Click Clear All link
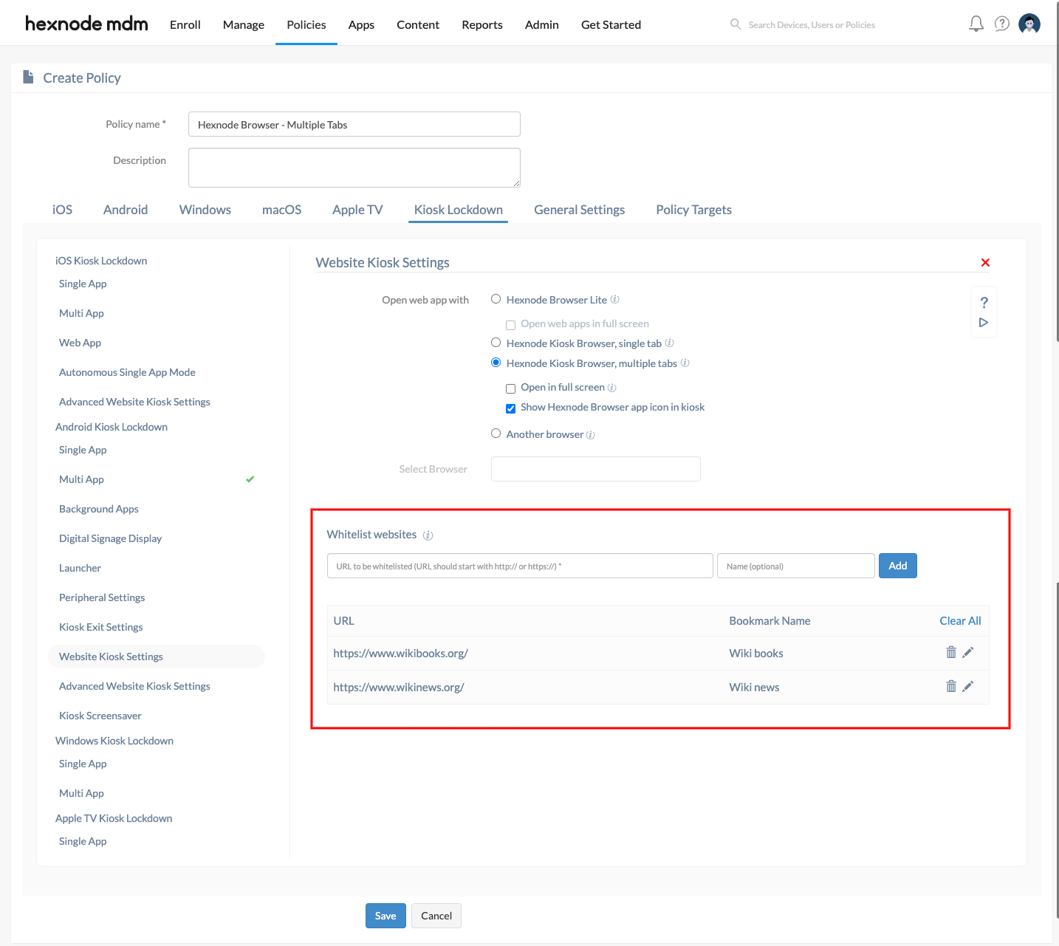1059x946 pixels. tap(960, 621)
